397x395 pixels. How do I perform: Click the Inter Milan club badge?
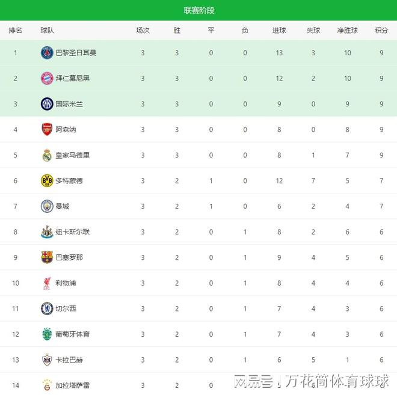point(47,104)
